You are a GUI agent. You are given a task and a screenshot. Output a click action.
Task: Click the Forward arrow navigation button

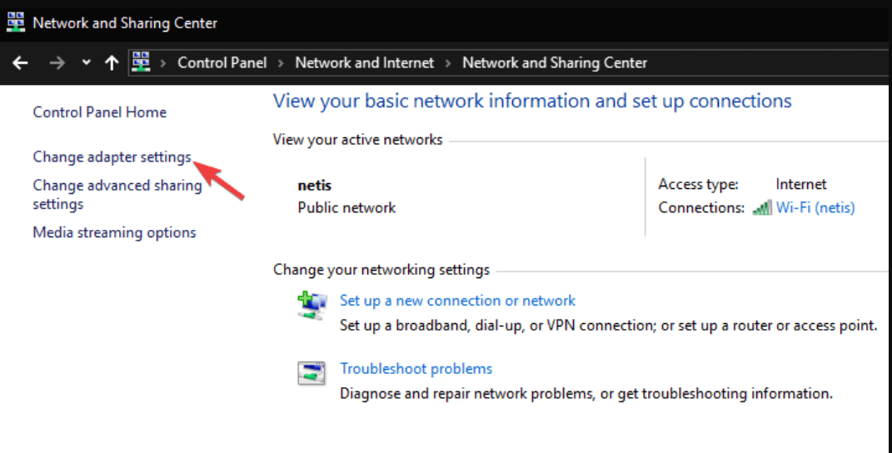click(57, 62)
